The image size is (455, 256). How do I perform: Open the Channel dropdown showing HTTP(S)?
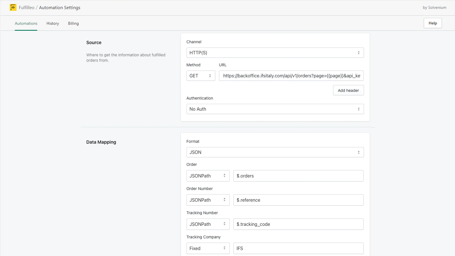[275, 53]
